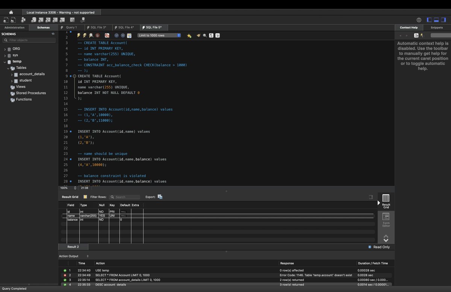Toggle word wrapping in editor

[x=217, y=35]
